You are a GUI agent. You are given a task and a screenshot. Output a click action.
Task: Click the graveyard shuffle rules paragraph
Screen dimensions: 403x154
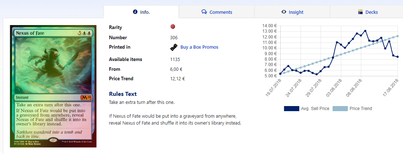(175, 119)
